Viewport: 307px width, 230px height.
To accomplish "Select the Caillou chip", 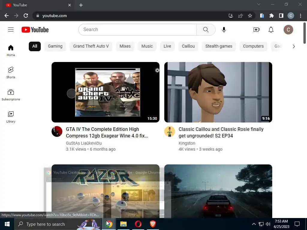I will tap(188, 46).
